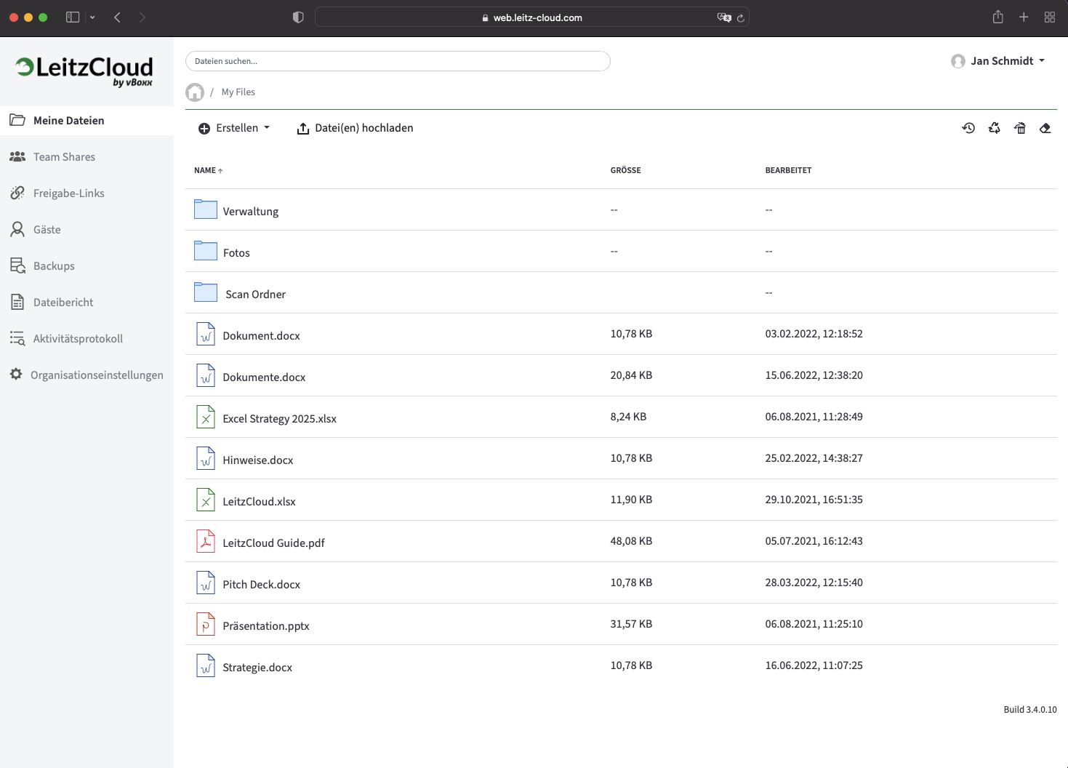Click the page translate icon in address bar
1068x768 pixels.
click(723, 17)
